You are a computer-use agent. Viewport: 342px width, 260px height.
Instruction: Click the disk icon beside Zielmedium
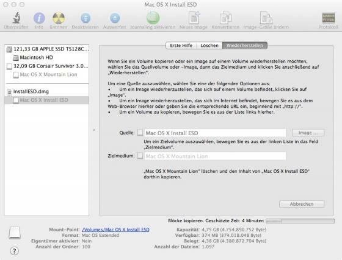tap(140, 156)
